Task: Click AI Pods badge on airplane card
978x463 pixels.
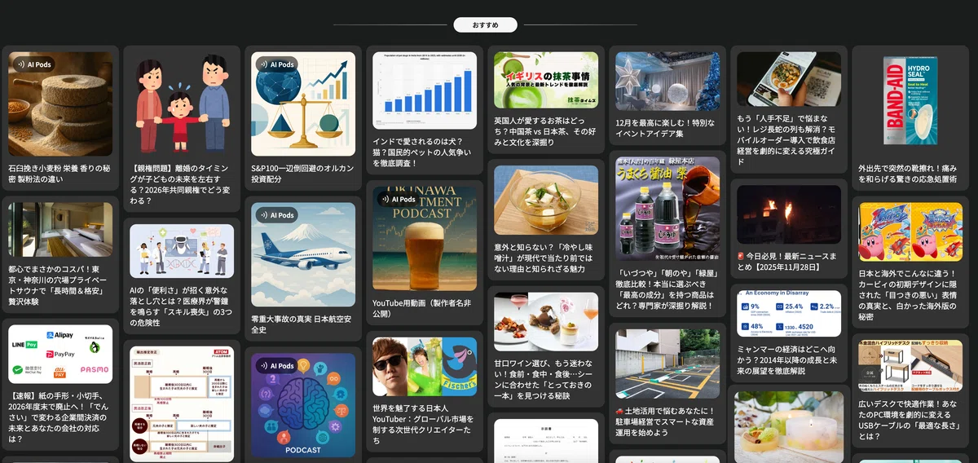Action: tap(276, 215)
